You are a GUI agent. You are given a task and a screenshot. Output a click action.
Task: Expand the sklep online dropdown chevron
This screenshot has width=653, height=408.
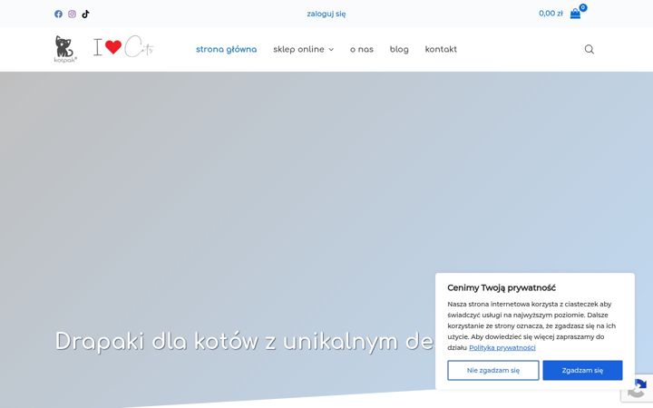tap(331, 50)
